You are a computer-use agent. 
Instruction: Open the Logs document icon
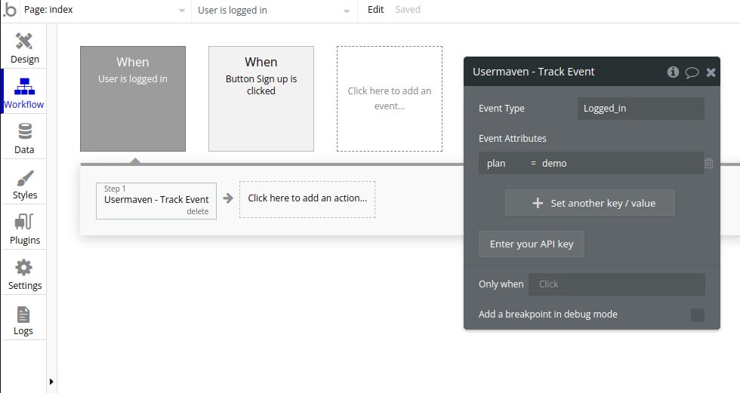click(x=24, y=314)
